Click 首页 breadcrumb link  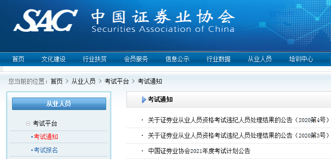click(57, 81)
